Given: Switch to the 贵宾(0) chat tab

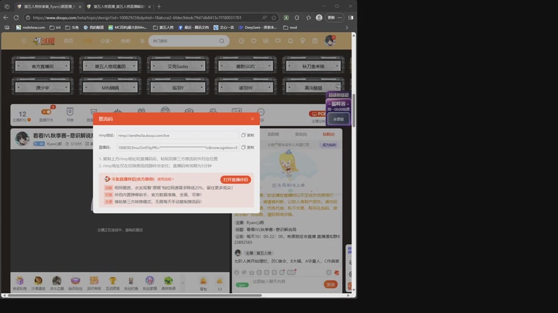Looking at the screenshot, I should click(301, 134).
